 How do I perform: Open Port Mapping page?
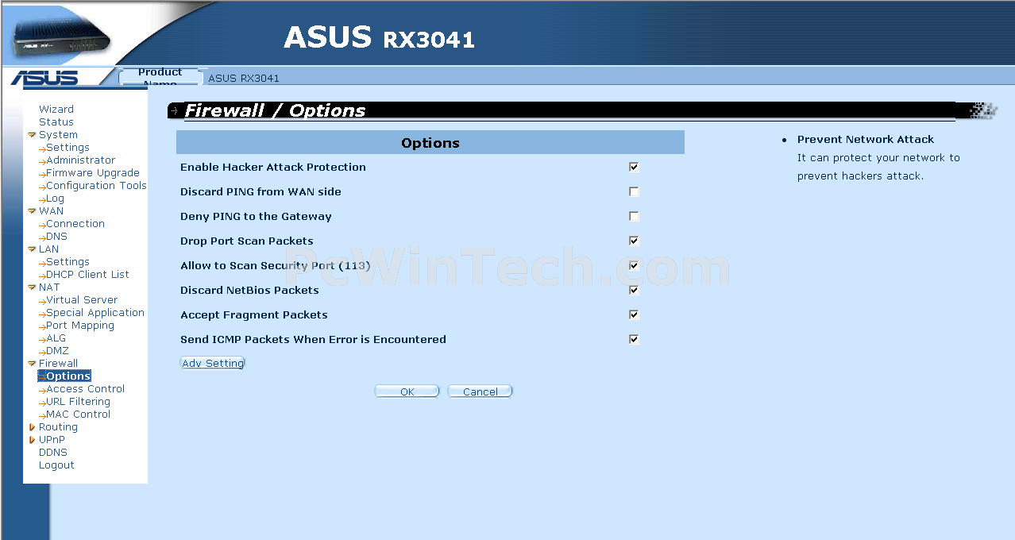[x=80, y=326]
